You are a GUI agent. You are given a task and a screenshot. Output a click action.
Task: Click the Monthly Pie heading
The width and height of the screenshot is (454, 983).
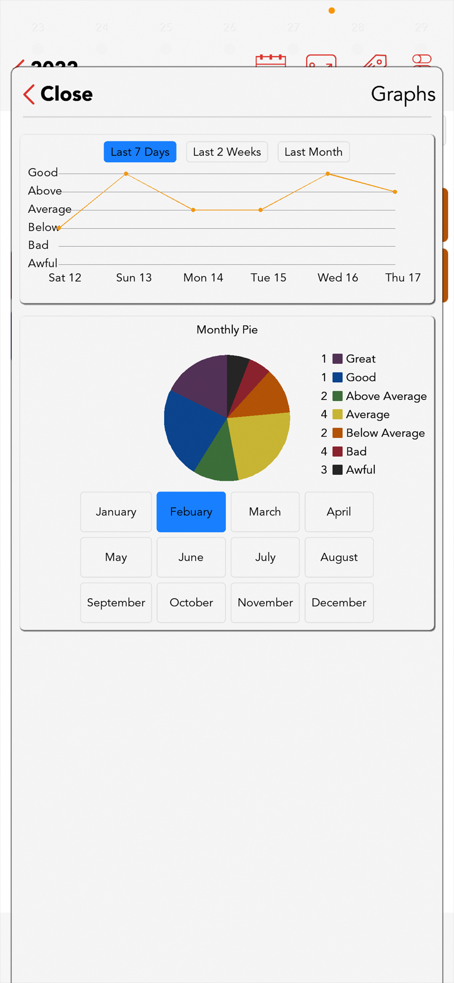(227, 330)
